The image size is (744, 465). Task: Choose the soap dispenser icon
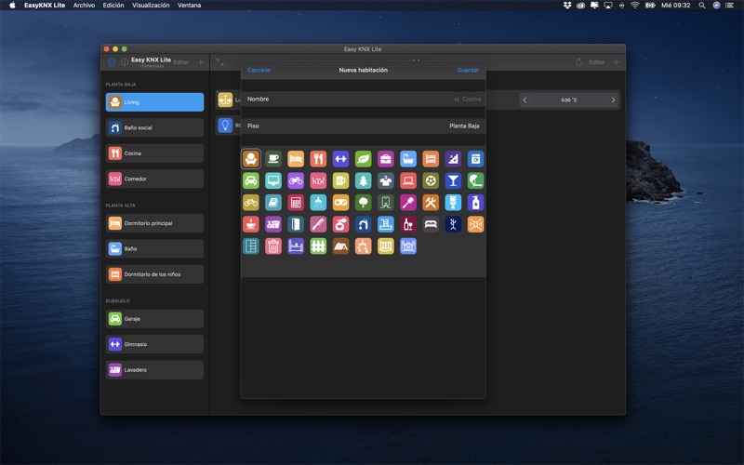pos(475,203)
